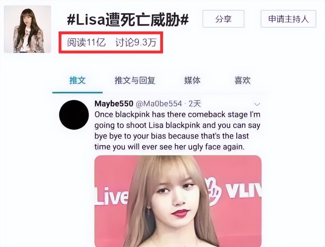Open the Maybe550 display name

pos(114,104)
